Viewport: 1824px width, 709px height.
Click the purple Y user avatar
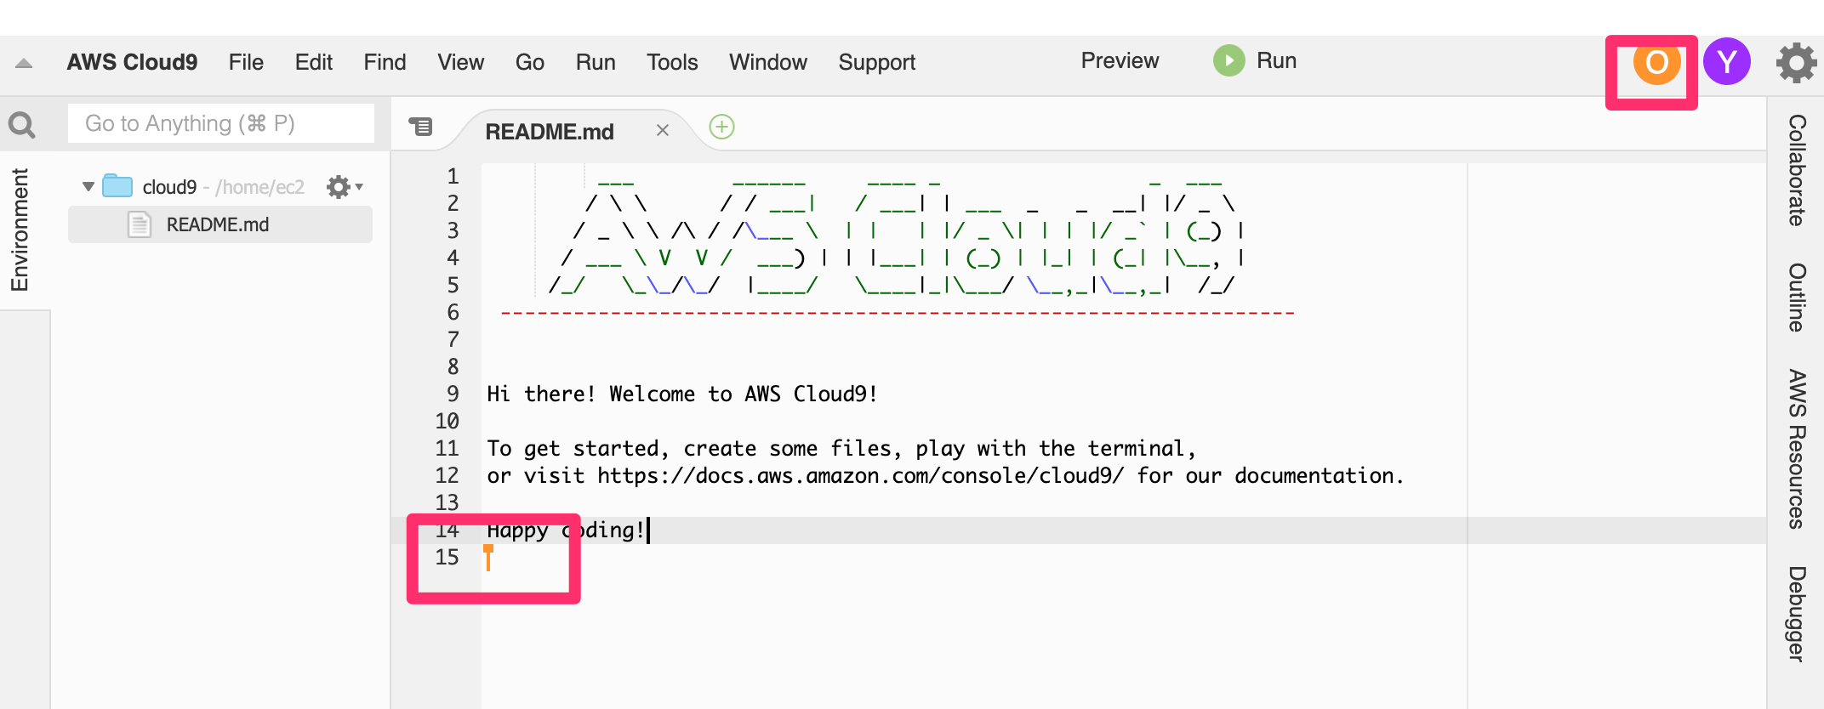(x=1726, y=61)
